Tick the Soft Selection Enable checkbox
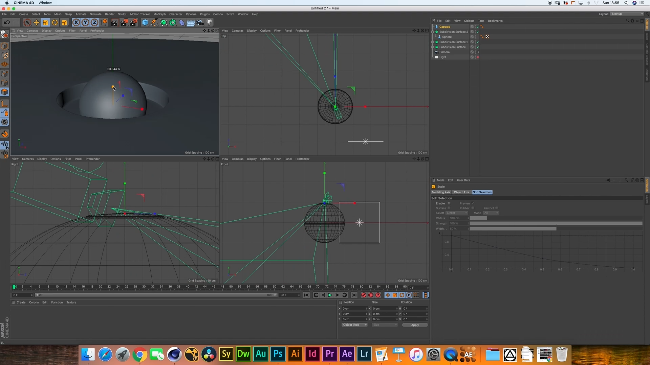Image resolution: width=650 pixels, height=365 pixels. [x=449, y=203]
